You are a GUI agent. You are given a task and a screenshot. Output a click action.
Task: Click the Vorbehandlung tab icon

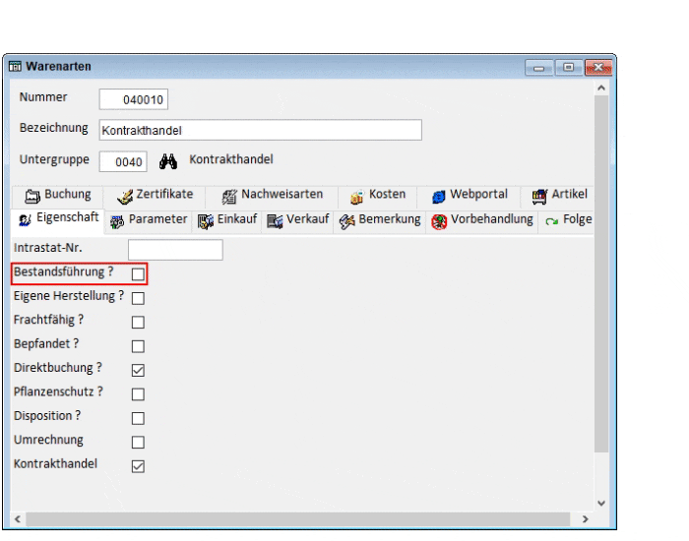(439, 221)
